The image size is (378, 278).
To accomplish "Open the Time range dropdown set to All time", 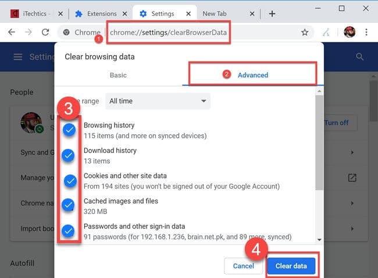I will (158, 101).
